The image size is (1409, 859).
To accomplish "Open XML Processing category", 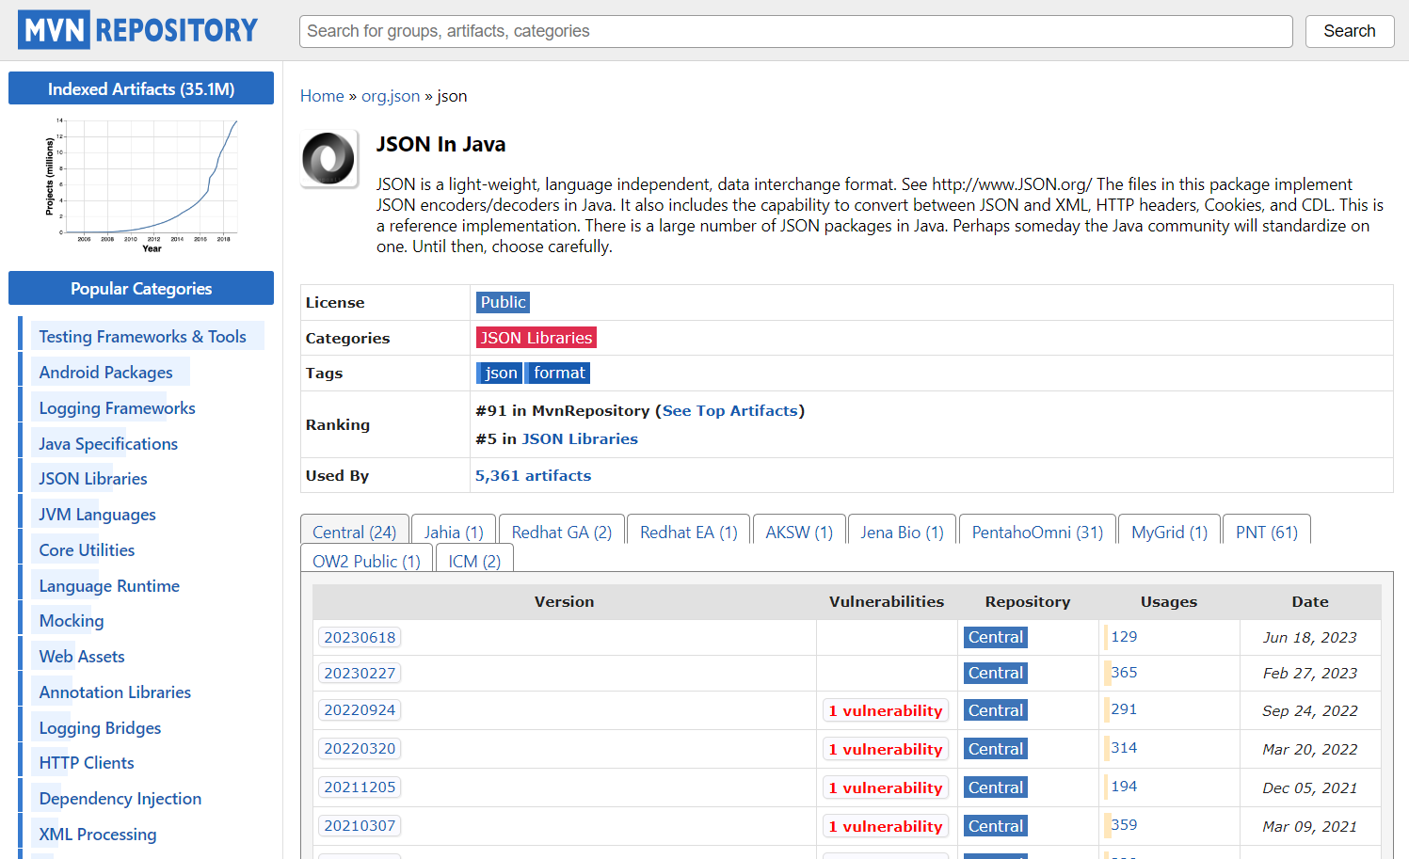I will (x=98, y=835).
